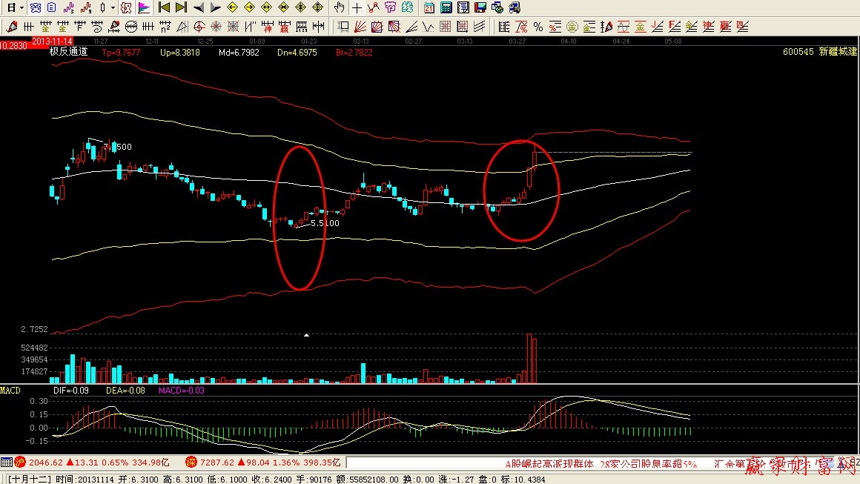This screenshot has width=860, height=484.
Task: Click the calculator icon in top toolbar
Action: [x=446, y=8]
